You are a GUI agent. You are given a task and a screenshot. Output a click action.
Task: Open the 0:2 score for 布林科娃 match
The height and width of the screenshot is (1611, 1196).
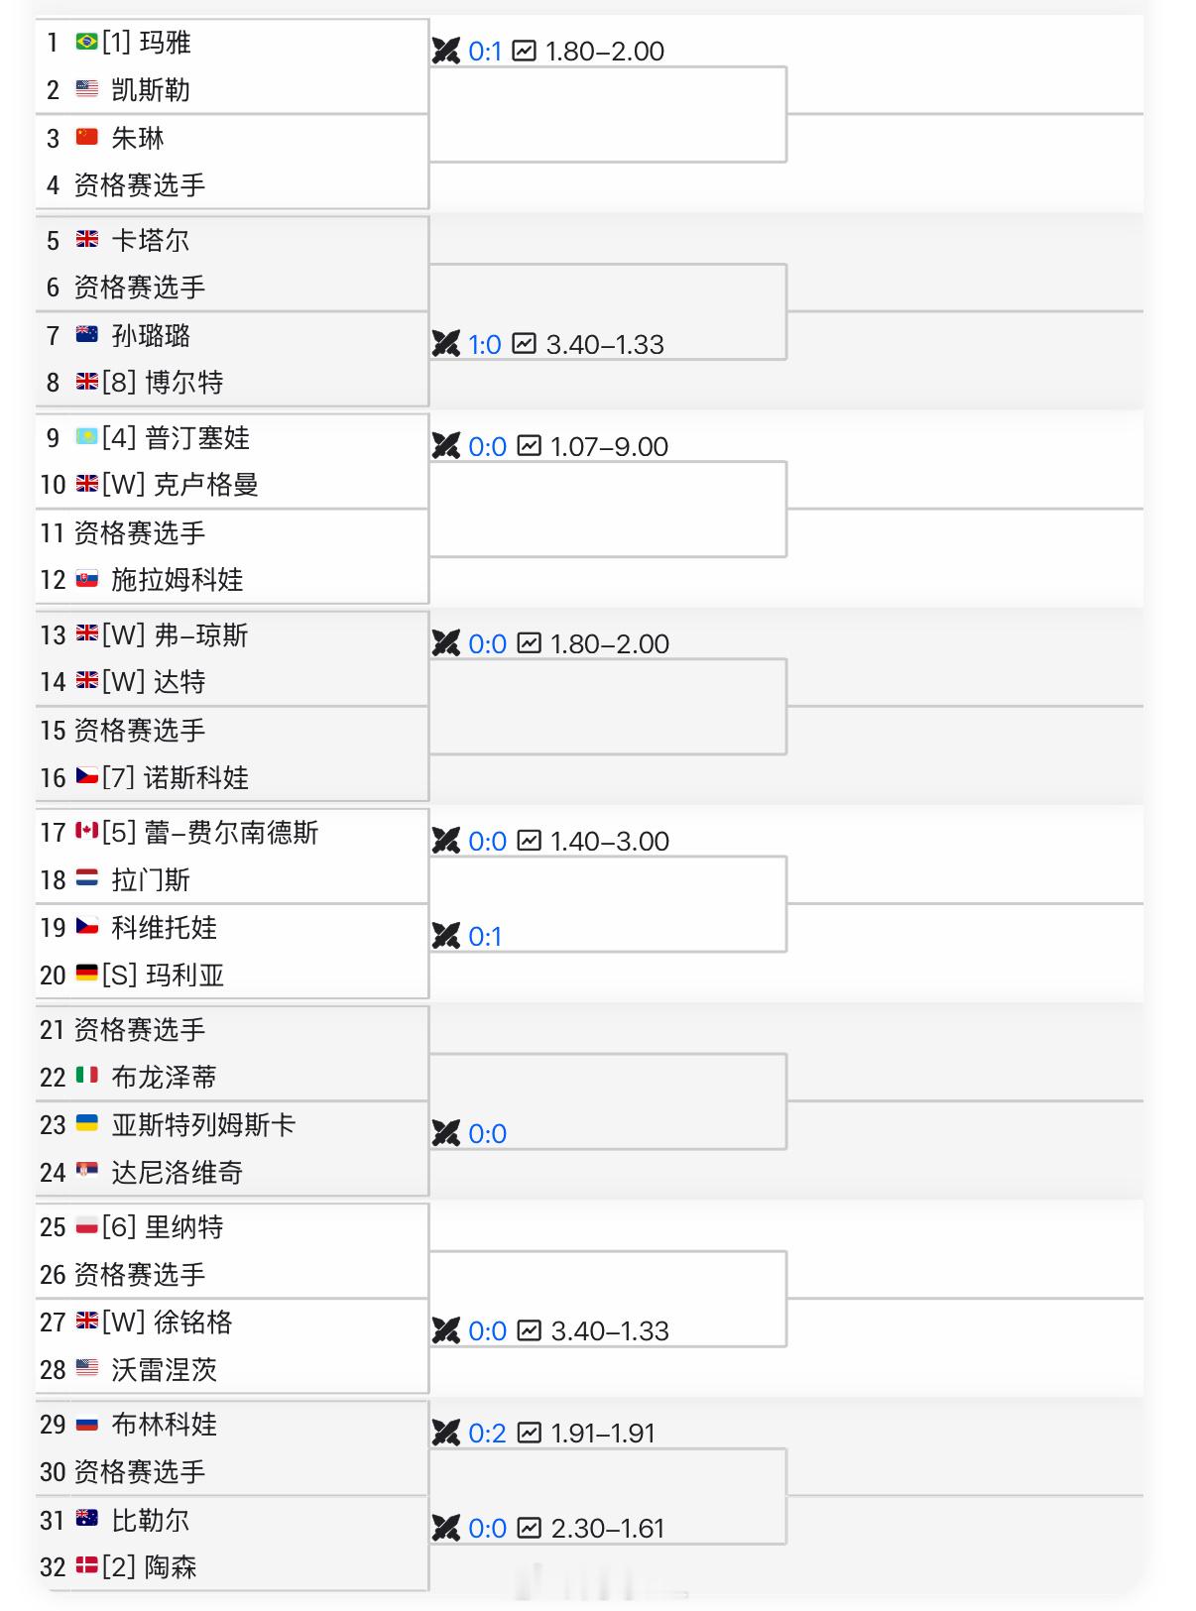[487, 1434]
